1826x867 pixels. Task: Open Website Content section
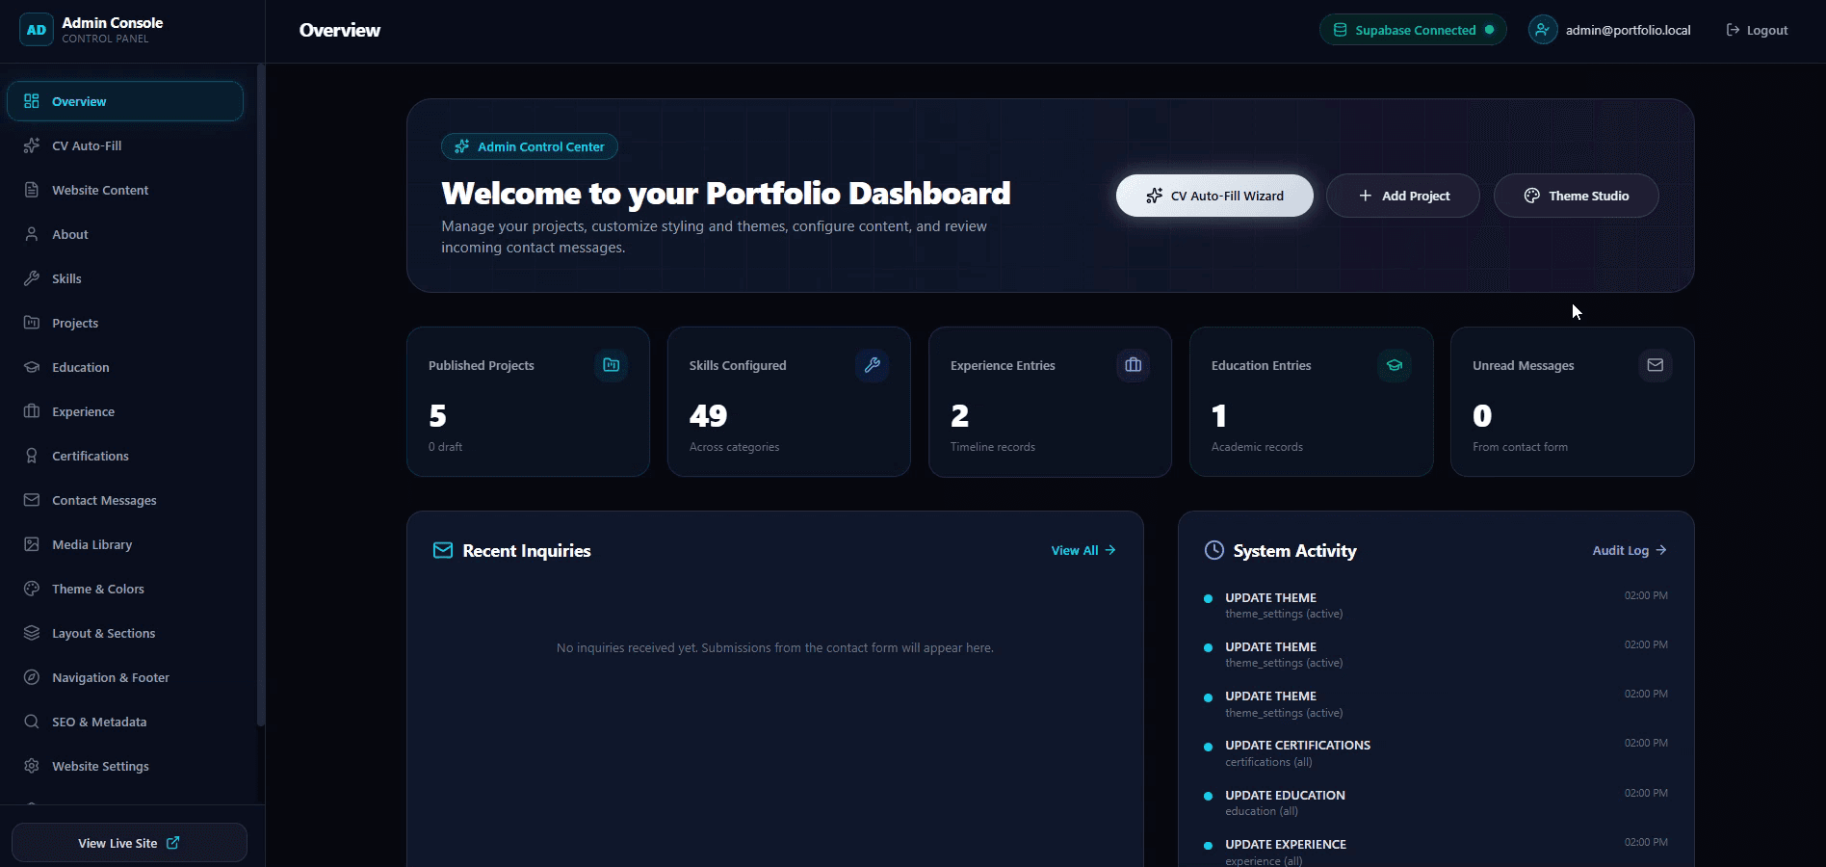click(125, 190)
